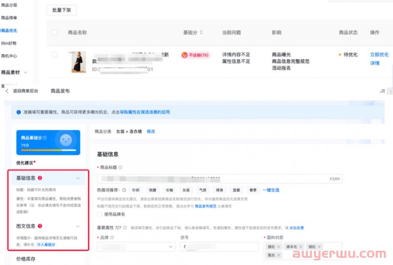This screenshot has width=393, height=265.
Task: Click the black dress product thumbnail
Action: 79,62
